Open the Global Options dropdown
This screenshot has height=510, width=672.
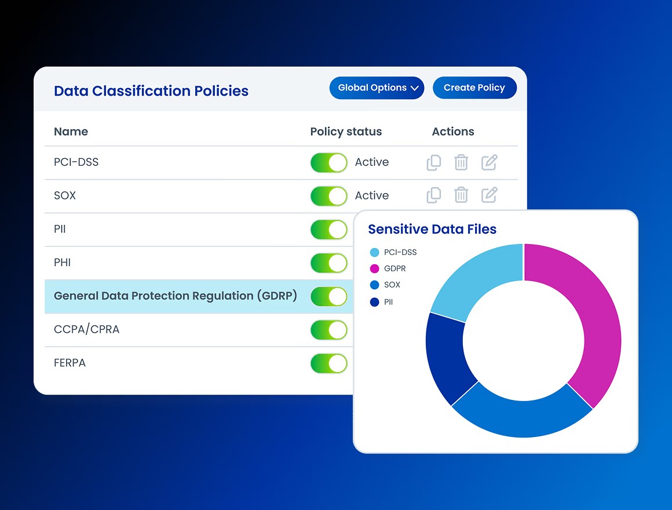377,88
